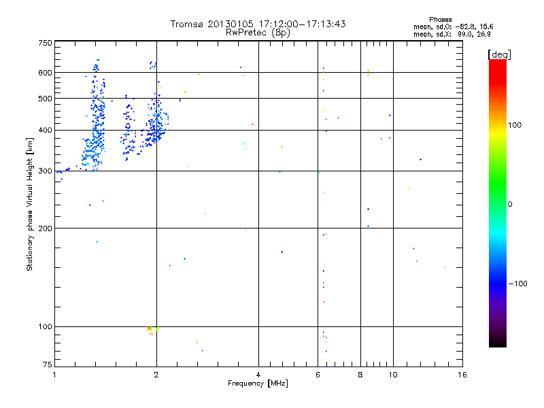The height and width of the screenshot is (408, 544).
Task: Click the y-axis '500' tick label
Action: point(45,99)
